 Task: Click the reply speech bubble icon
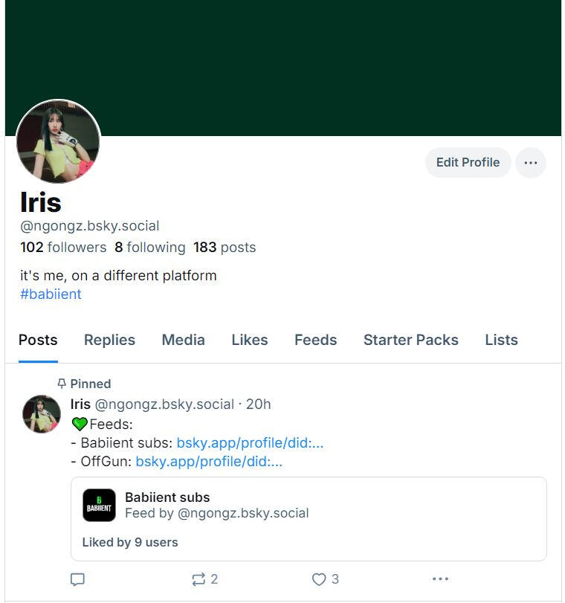click(x=77, y=579)
